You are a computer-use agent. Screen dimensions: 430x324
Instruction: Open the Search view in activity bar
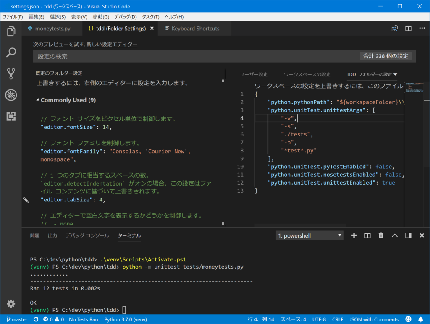(11, 52)
